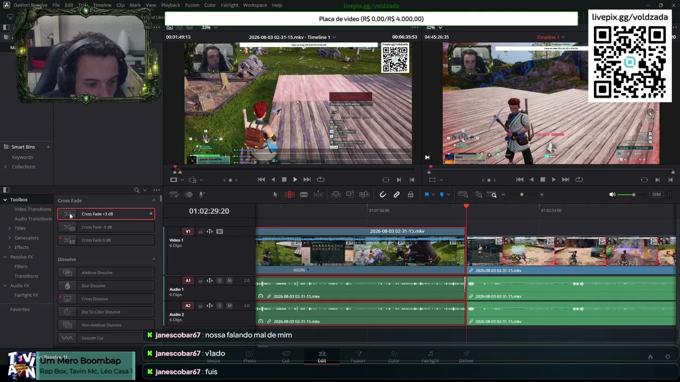Expand the Collections smart bin
680x382 pixels.
[x=5, y=167]
